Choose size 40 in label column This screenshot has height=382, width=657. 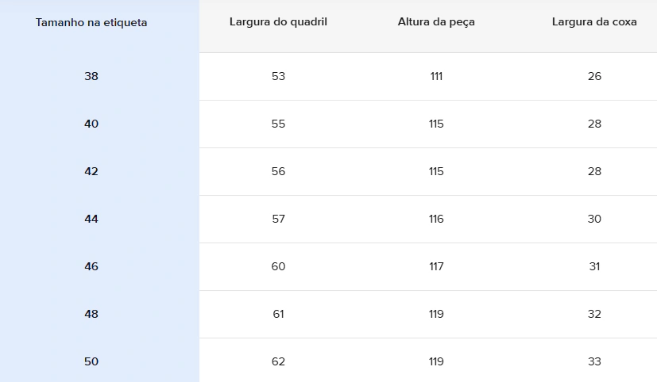[91, 124]
